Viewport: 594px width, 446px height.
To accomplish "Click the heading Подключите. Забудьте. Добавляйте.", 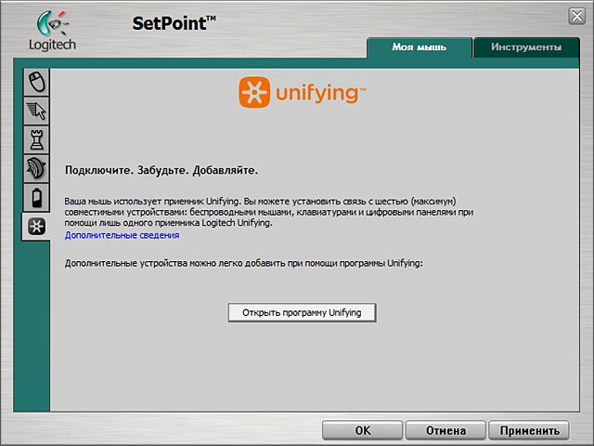I will tap(161, 170).
